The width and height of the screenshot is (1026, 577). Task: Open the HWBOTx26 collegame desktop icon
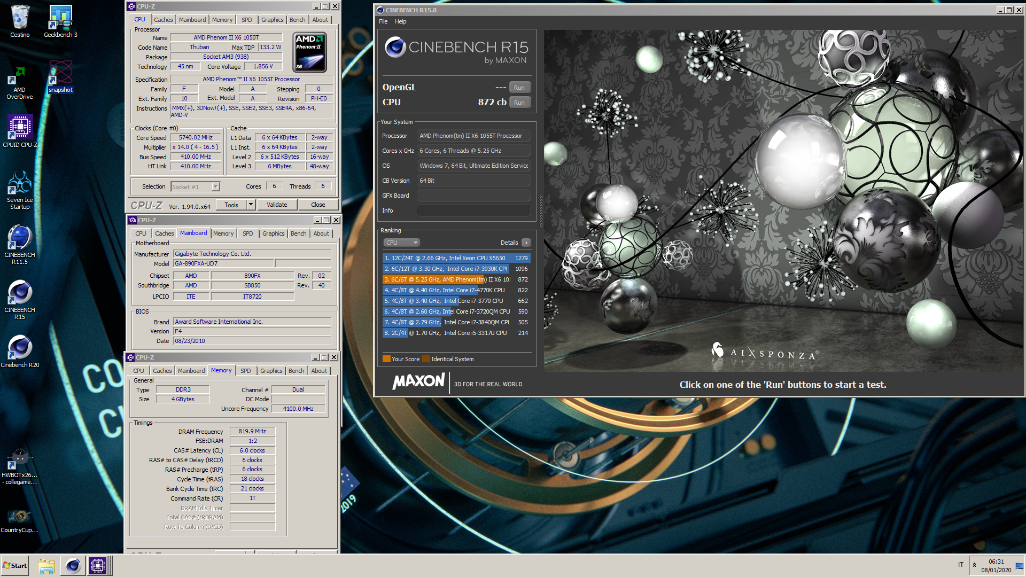tap(20, 466)
